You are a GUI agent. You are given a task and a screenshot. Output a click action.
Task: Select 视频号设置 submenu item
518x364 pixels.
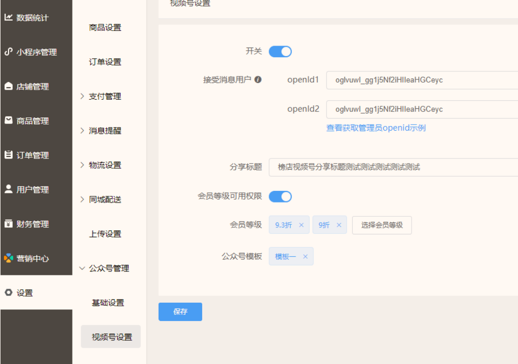tap(110, 337)
